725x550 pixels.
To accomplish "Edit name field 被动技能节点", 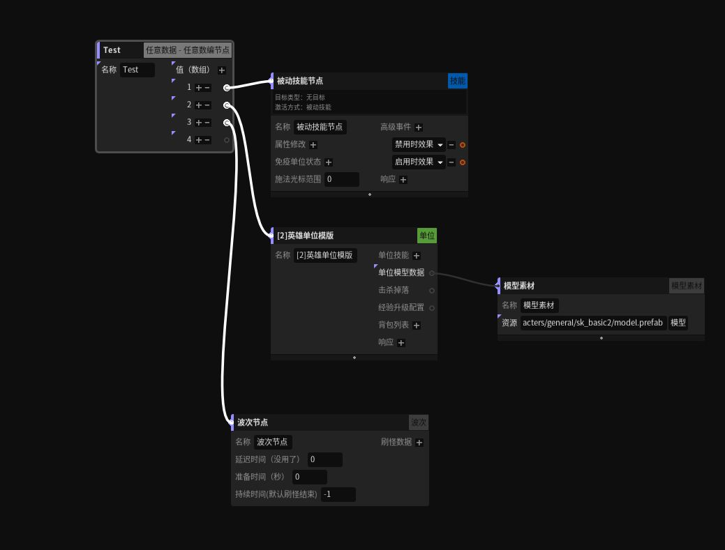I will click(x=320, y=127).
